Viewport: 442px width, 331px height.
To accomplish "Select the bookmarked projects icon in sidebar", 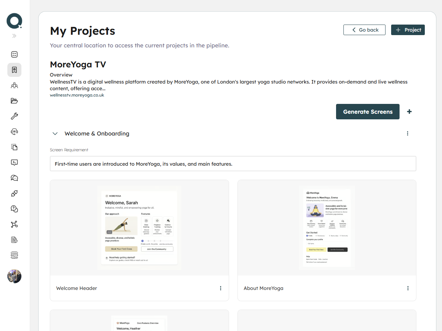I will click(x=14, y=69).
